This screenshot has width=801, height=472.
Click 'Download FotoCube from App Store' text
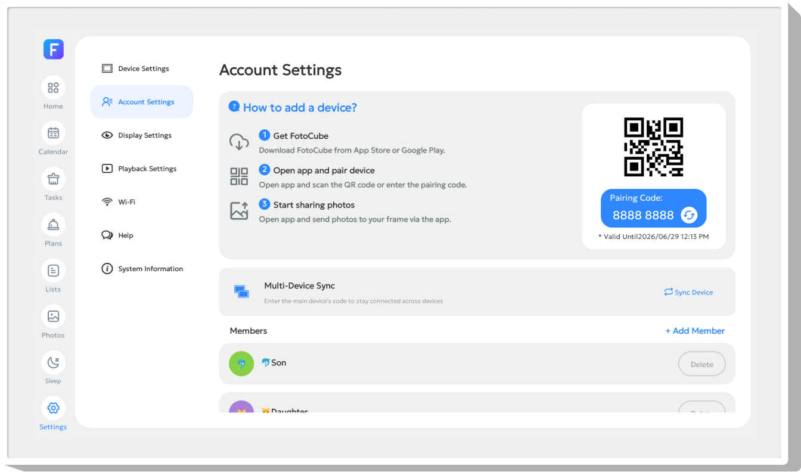pos(352,150)
